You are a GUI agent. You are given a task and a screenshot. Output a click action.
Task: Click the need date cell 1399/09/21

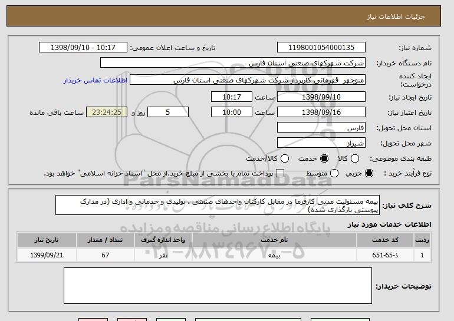pos(47,255)
